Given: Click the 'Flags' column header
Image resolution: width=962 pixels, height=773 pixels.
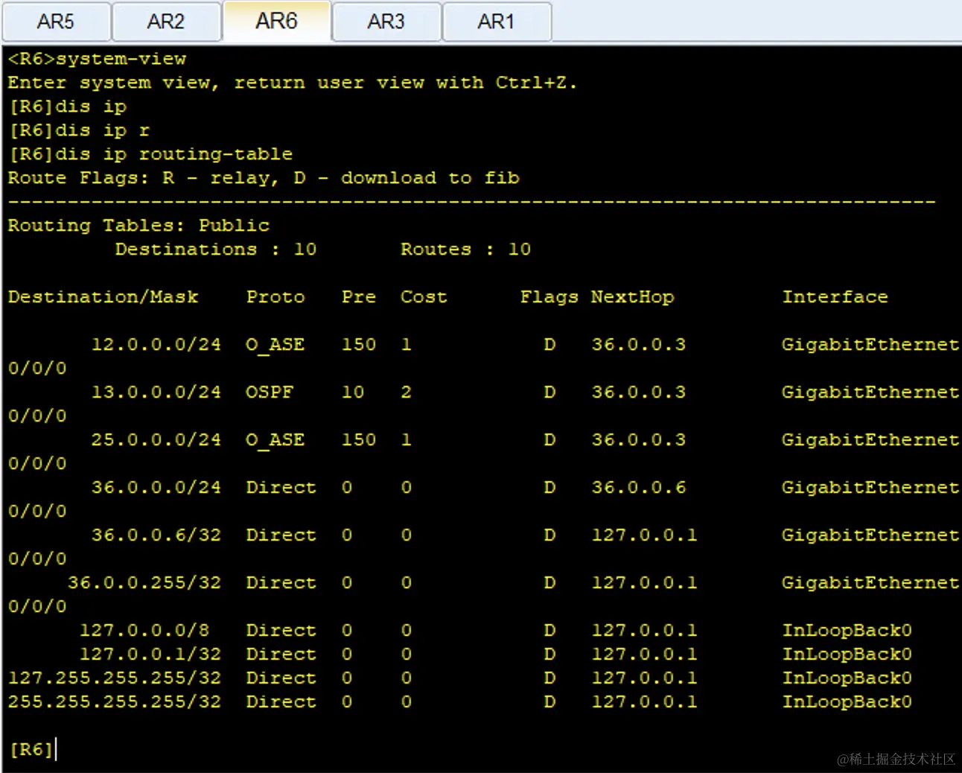Looking at the screenshot, I should [x=550, y=297].
